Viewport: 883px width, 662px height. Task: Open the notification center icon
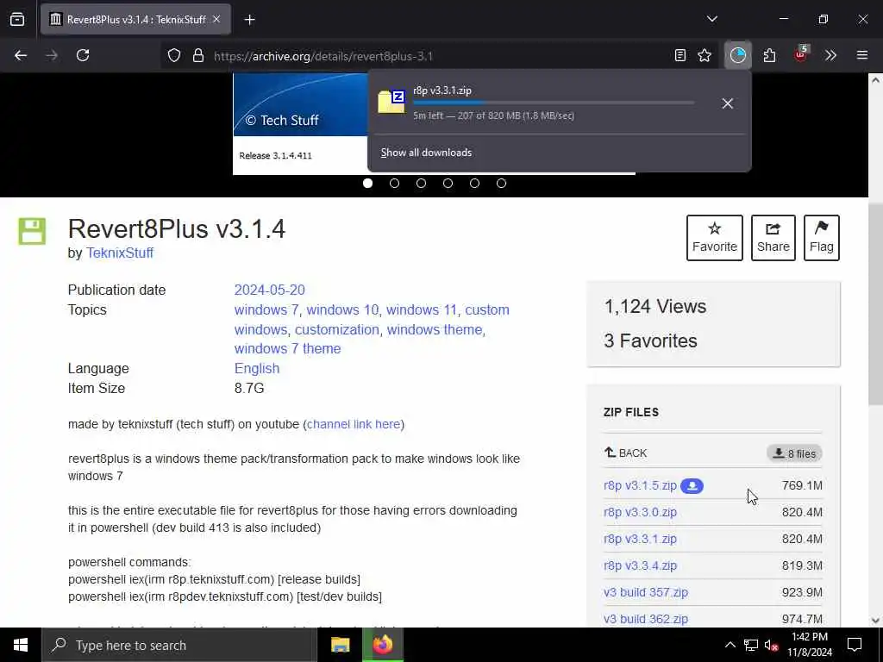[x=855, y=645]
